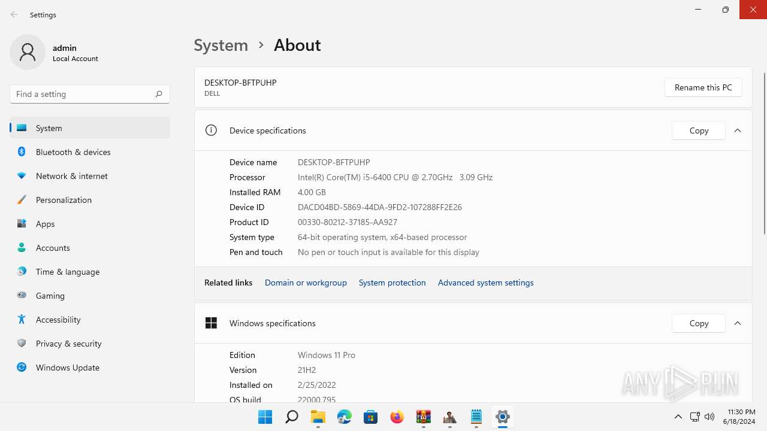
Task: Copy the Device specifications
Action: coord(699,130)
